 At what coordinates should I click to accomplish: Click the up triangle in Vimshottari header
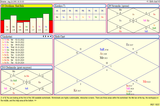(x=48, y=36)
